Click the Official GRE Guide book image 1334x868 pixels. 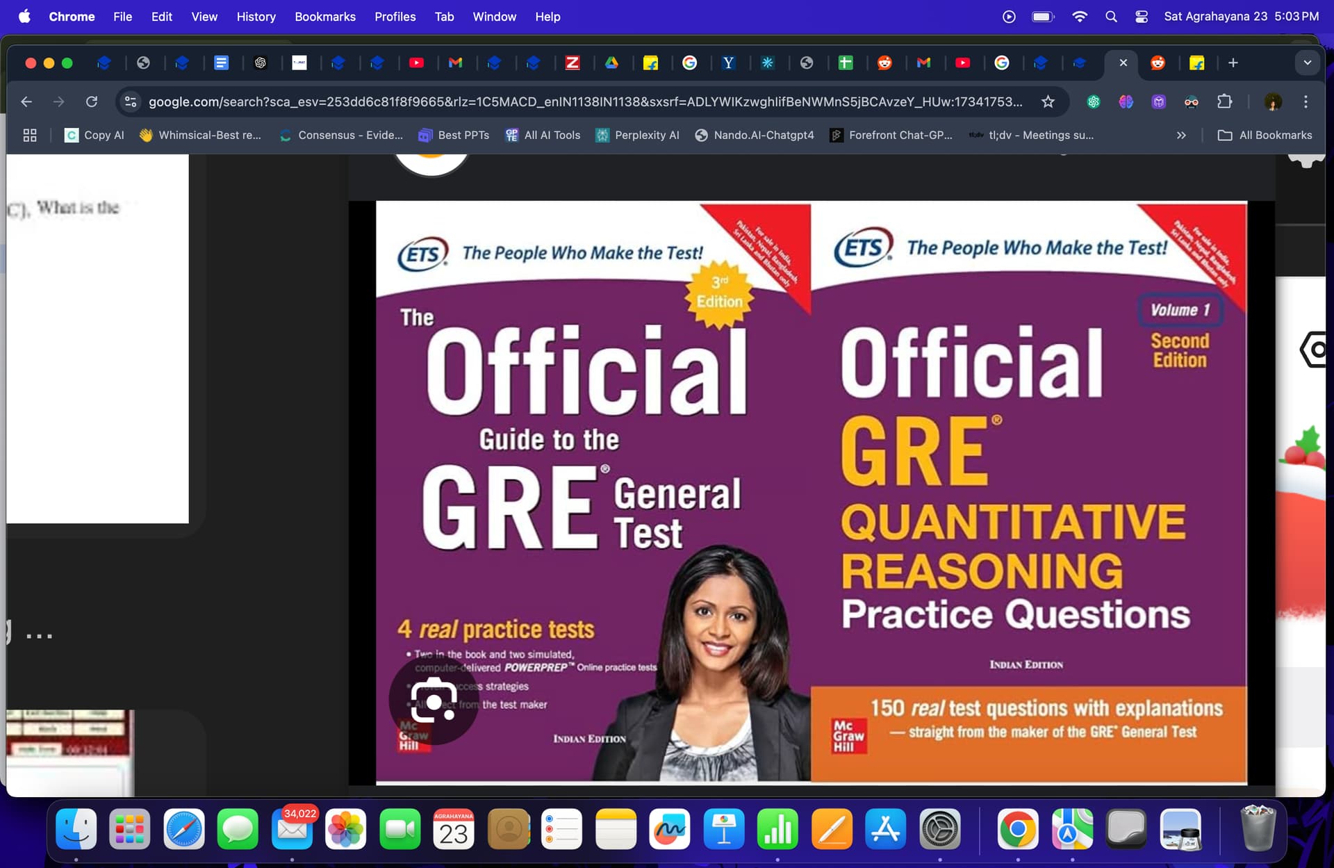pyautogui.click(x=593, y=493)
